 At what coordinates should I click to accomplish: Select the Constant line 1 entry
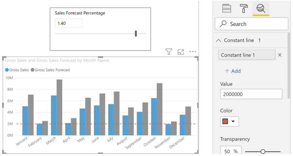pyautogui.click(x=247, y=55)
